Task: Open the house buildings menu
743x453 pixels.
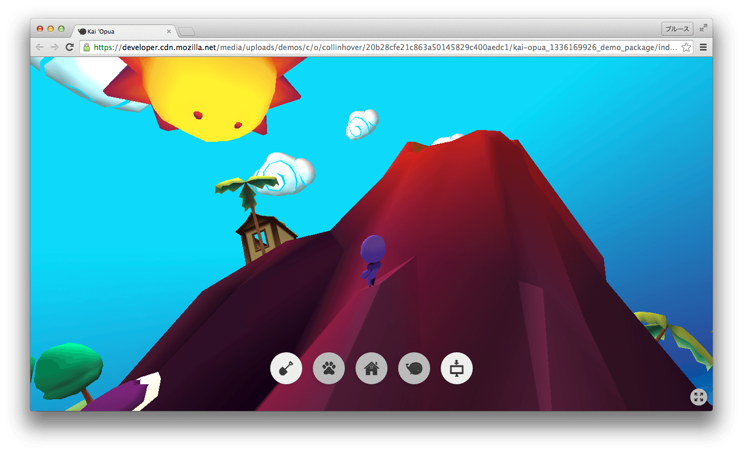Action: click(371, 368)
